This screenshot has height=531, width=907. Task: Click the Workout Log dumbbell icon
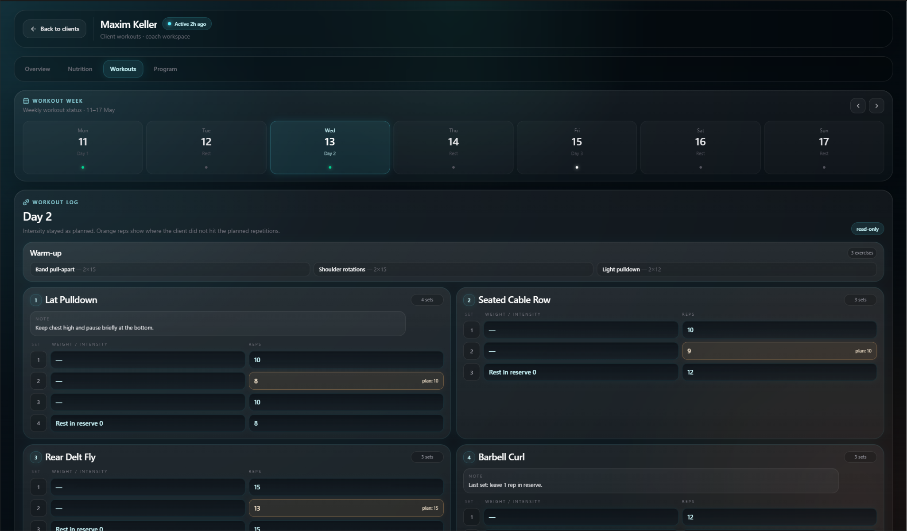click(x=26, y=202)
